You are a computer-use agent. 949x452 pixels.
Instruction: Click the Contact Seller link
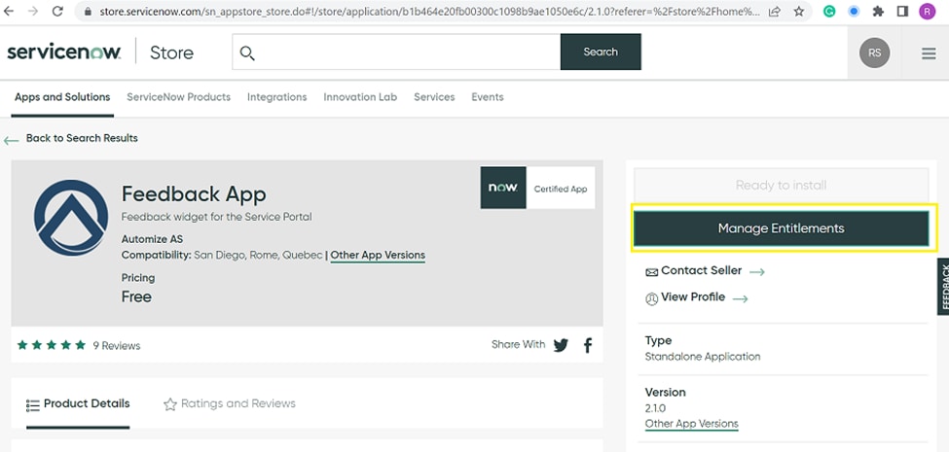(703, 271)
